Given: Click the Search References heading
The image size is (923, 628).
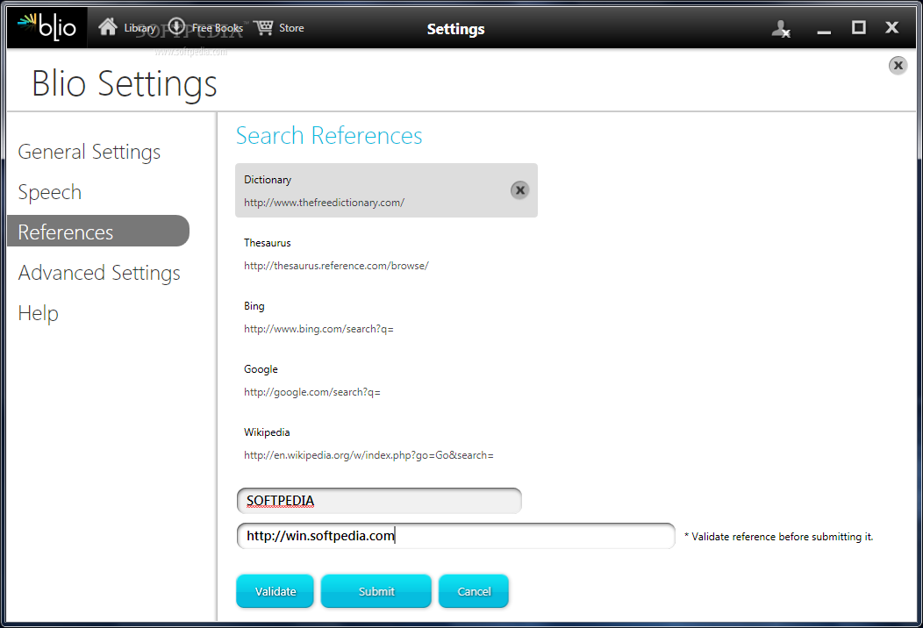Looking at the screenshot, I should coord(329,135).
